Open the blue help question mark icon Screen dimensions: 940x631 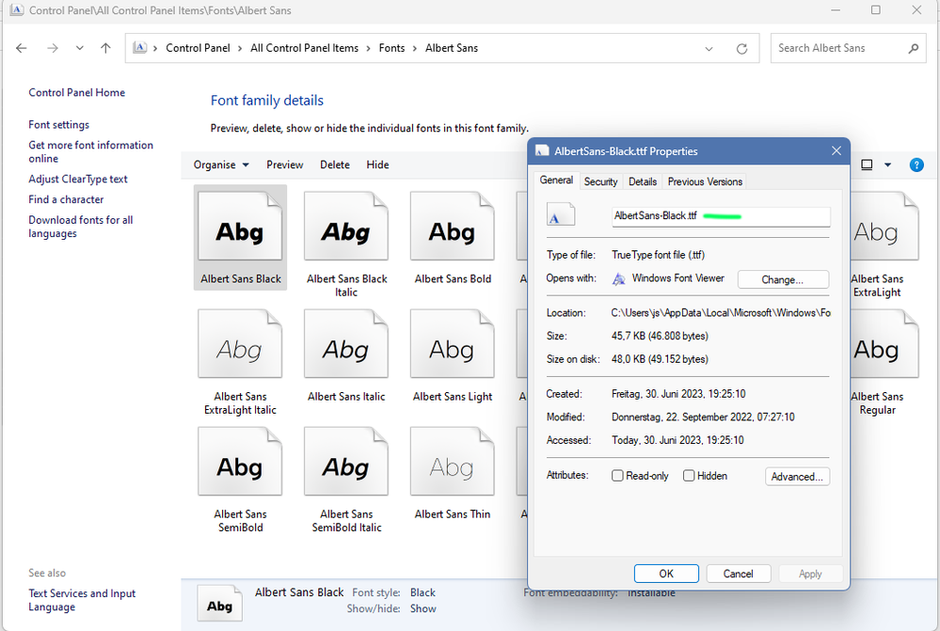coord(916,165)
